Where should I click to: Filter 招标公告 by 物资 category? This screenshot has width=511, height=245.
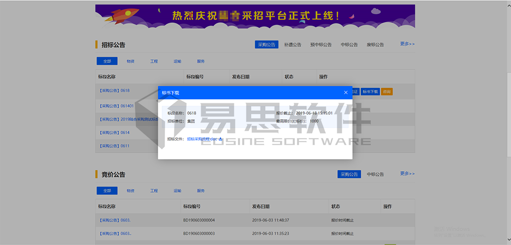[130, 61]
